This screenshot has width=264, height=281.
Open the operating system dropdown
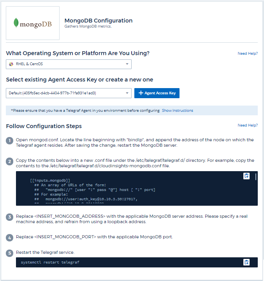point(69,64)
